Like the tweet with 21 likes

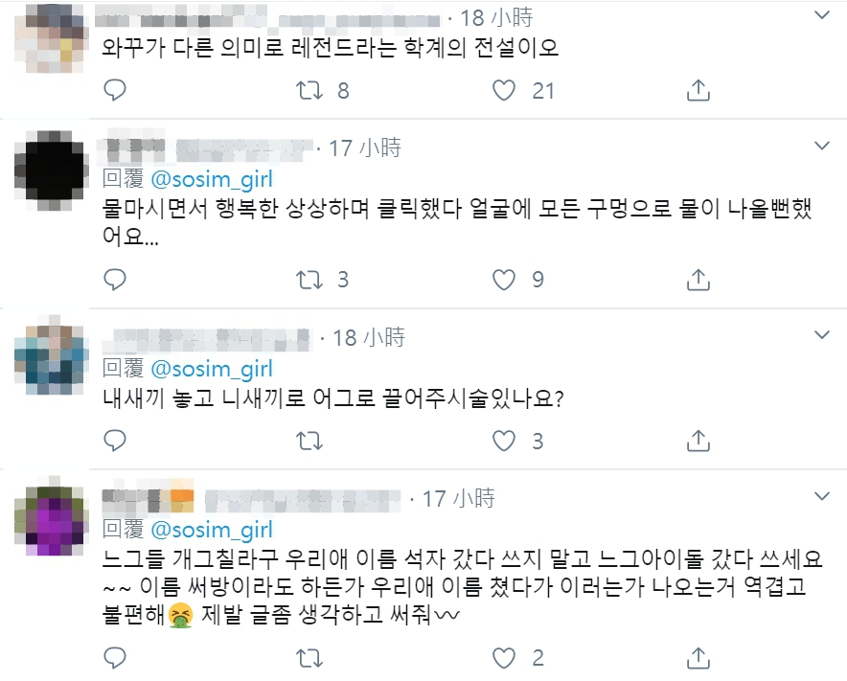pos(504,90)
